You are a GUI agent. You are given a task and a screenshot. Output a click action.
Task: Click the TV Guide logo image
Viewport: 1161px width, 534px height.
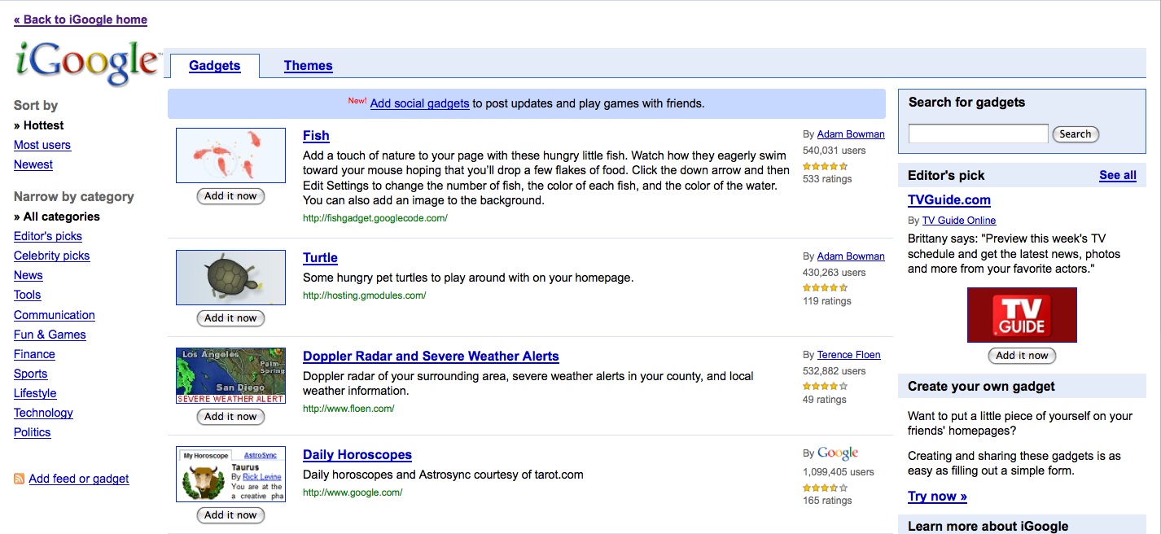(x=1022, y=314)
